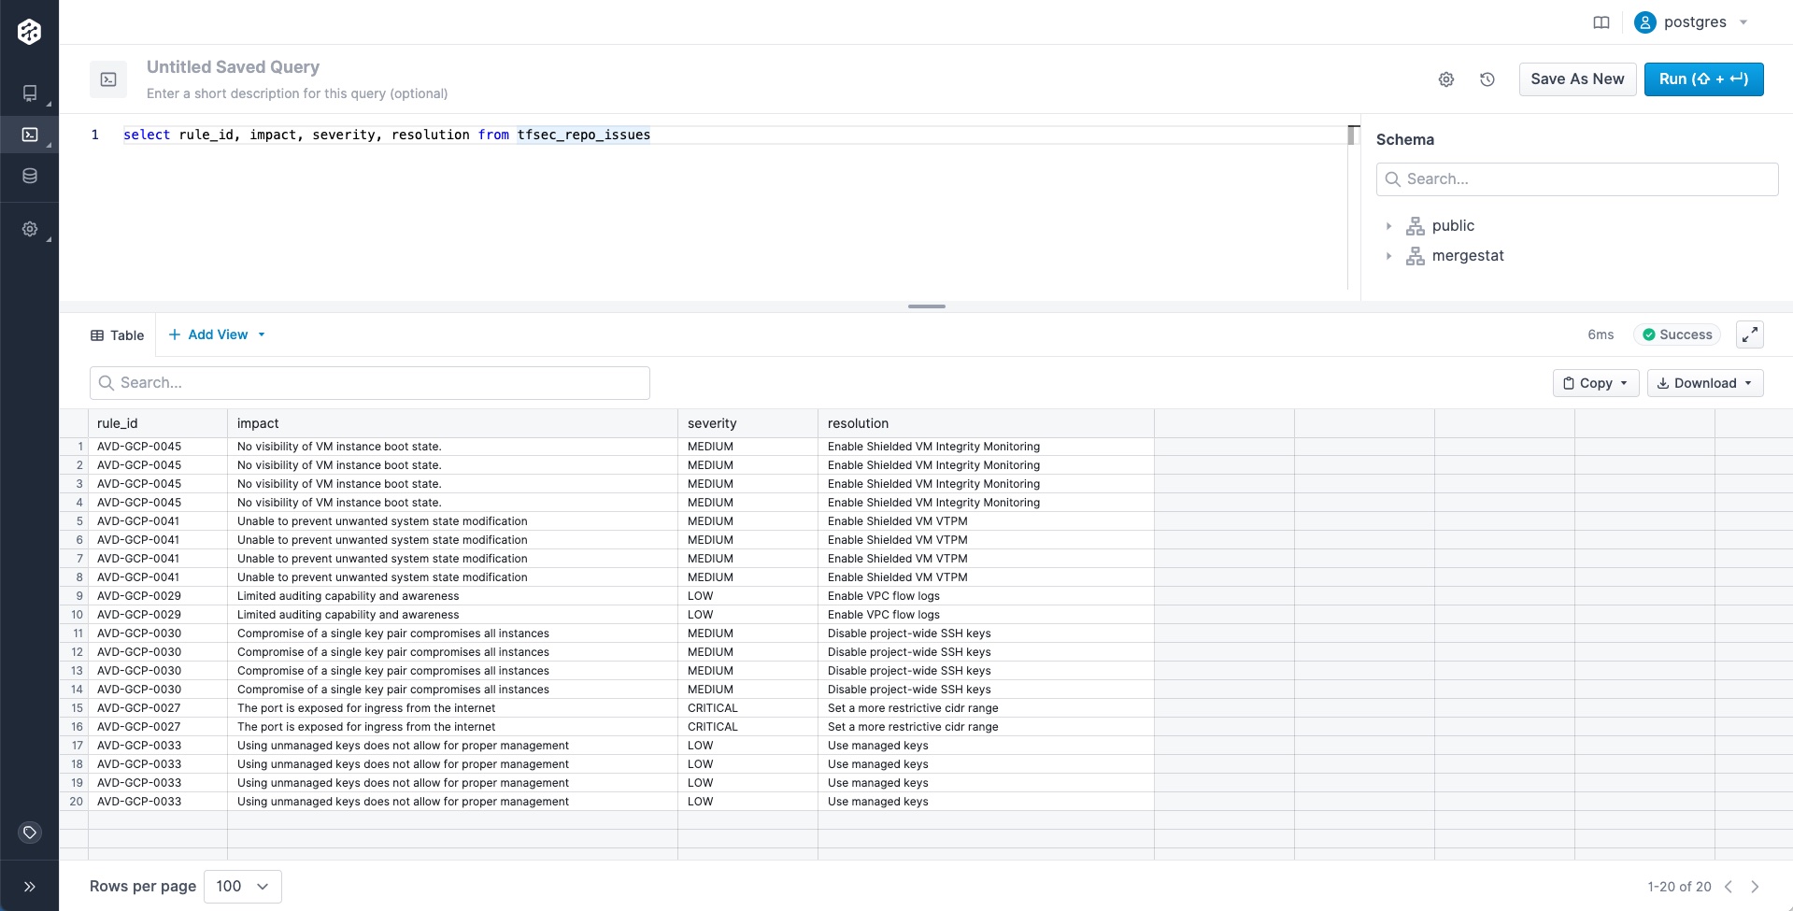1793x911 pixels.
Task: Open the database connect icon in sidebar
Action: click(x=30, y=176)
